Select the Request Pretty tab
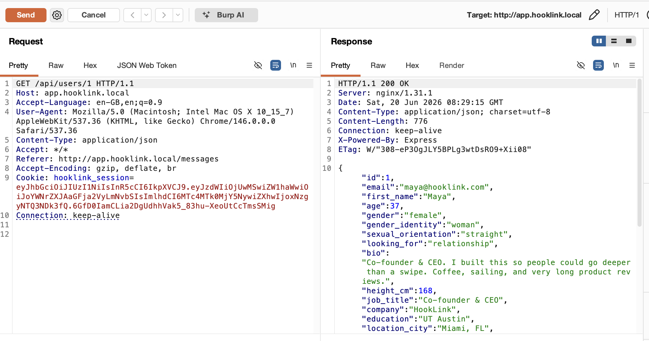 pyautogui.click(x=19, y=66)
